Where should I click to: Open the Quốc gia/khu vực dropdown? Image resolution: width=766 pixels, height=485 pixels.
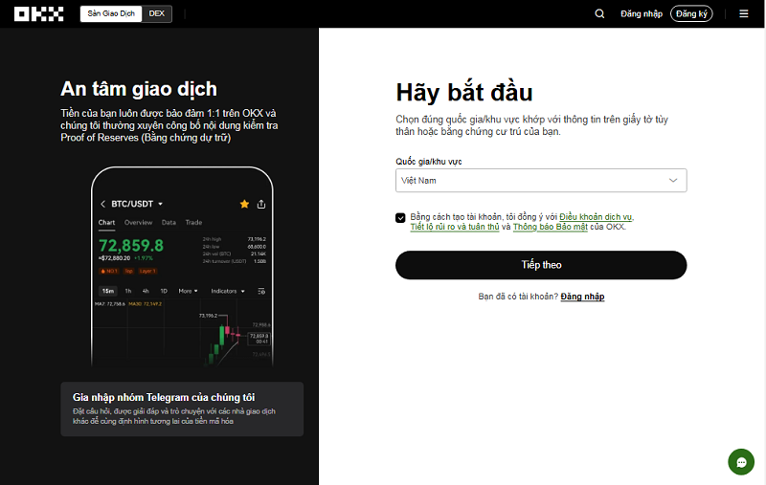(541, 181)
